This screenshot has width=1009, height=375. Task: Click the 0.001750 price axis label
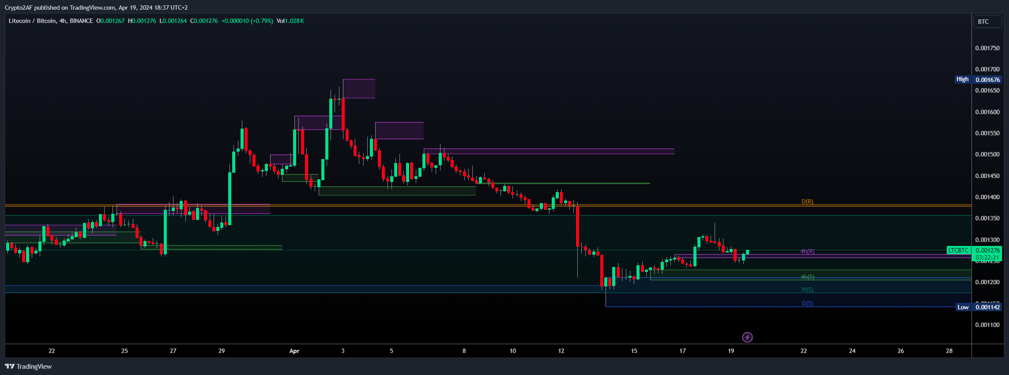click(987, 48)
